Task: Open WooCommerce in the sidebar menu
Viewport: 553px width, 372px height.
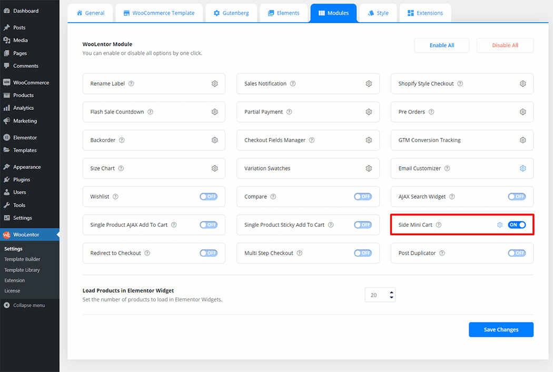Action: (31, 83)
